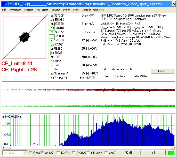This screenshot has height=158, width=177.
Task: Open the Avanzate menu
Action: click(15, 10)
